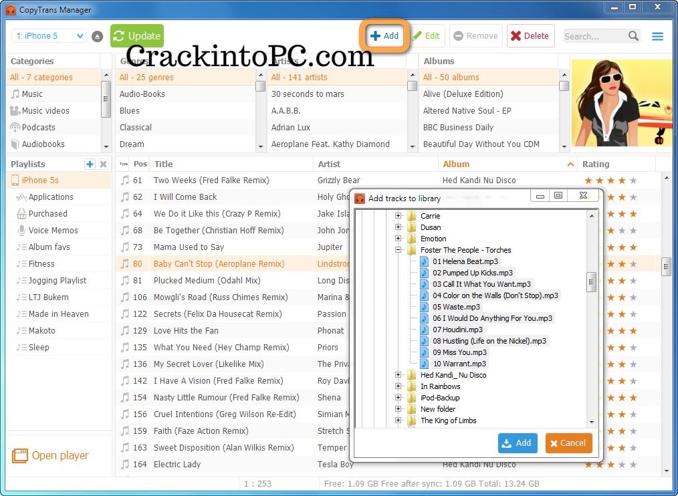678x496 pixels.
Task: Sort tracks by the Rating column
Action: [x=616, y=164]
